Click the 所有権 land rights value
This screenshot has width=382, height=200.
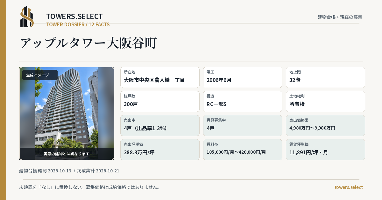coord(297,104)
